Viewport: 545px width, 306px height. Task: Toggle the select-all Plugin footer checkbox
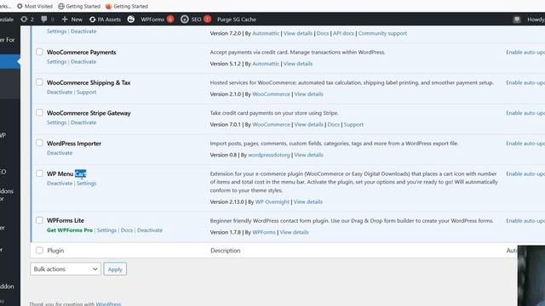(39, 250)
